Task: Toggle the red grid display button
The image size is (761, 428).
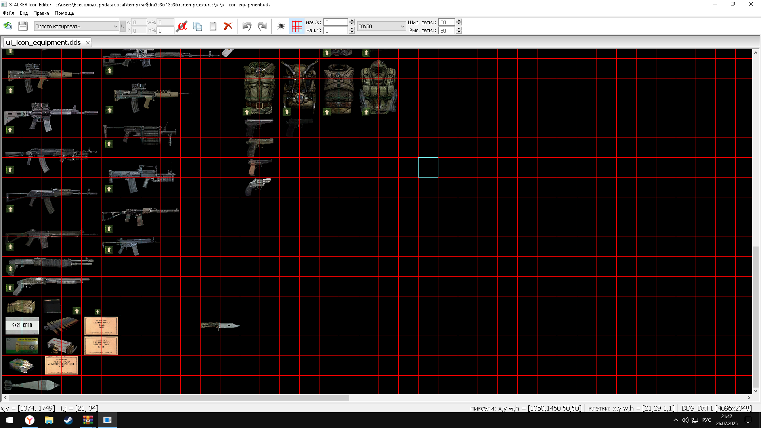Action: [x=296, y=26]
